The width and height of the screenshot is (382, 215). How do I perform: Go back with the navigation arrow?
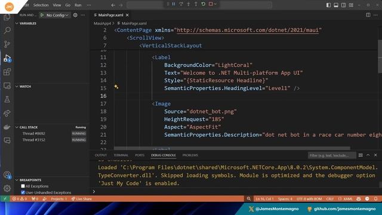pos(113,5)
